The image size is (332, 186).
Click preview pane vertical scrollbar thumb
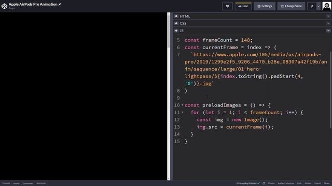click(169, 31)
